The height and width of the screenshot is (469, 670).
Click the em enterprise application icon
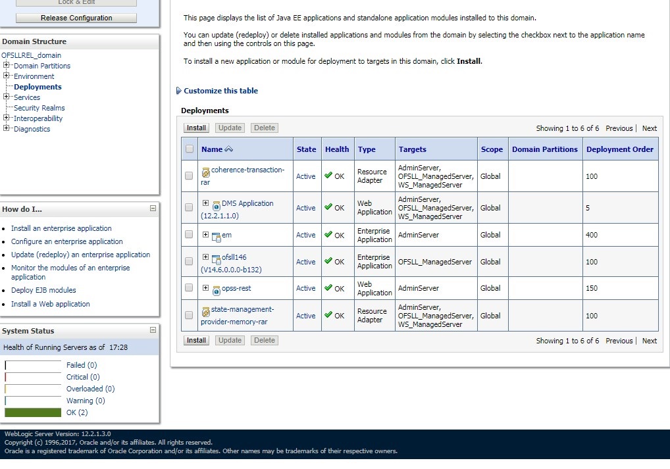(217, 237)
